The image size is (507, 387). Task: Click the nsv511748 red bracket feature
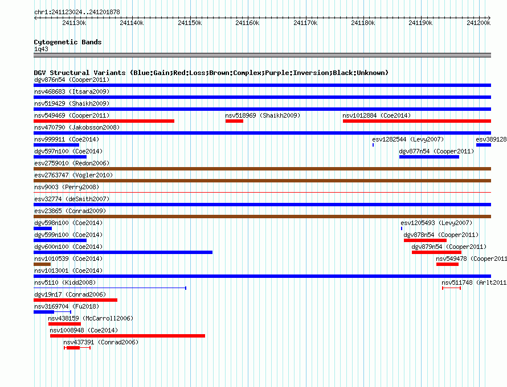click(451, 288)
